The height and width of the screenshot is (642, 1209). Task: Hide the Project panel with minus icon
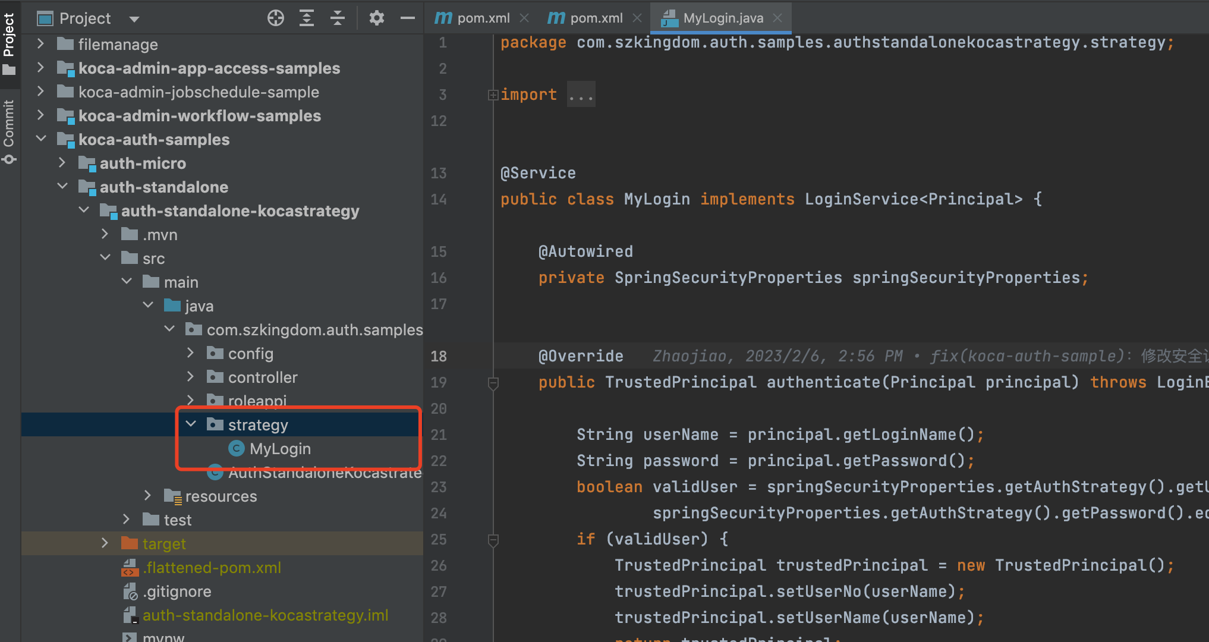point(408,18)
